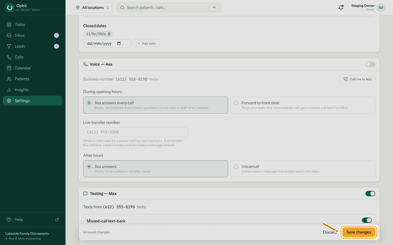The width and height of the screenshot is (393, 245).
Task: Select Ava answers every call option
Action: coord(156,105)
